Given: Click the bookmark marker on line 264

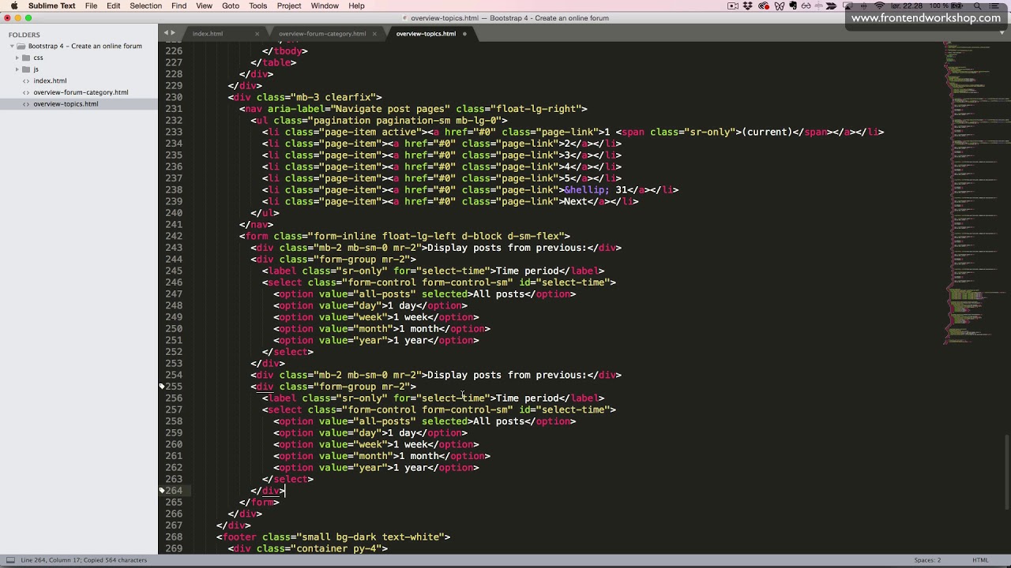Looking at the screenshot, I should (162, 491).
